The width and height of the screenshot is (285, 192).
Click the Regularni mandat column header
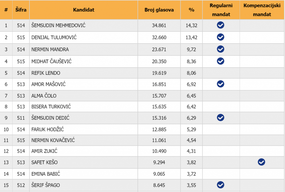(x=221, y=10)
